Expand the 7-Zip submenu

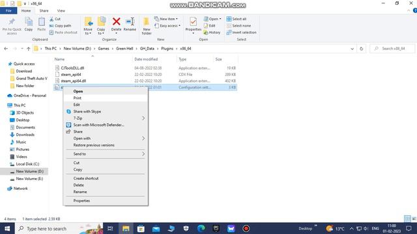(106, 118)
